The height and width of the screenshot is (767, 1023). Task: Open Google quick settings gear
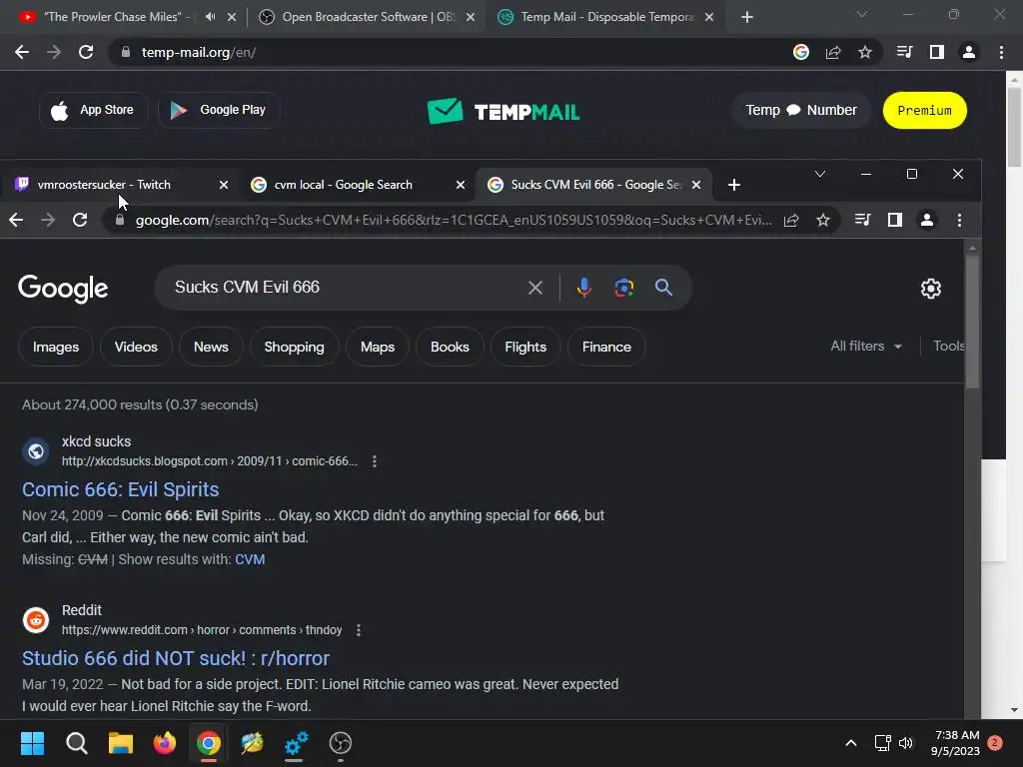930,289
